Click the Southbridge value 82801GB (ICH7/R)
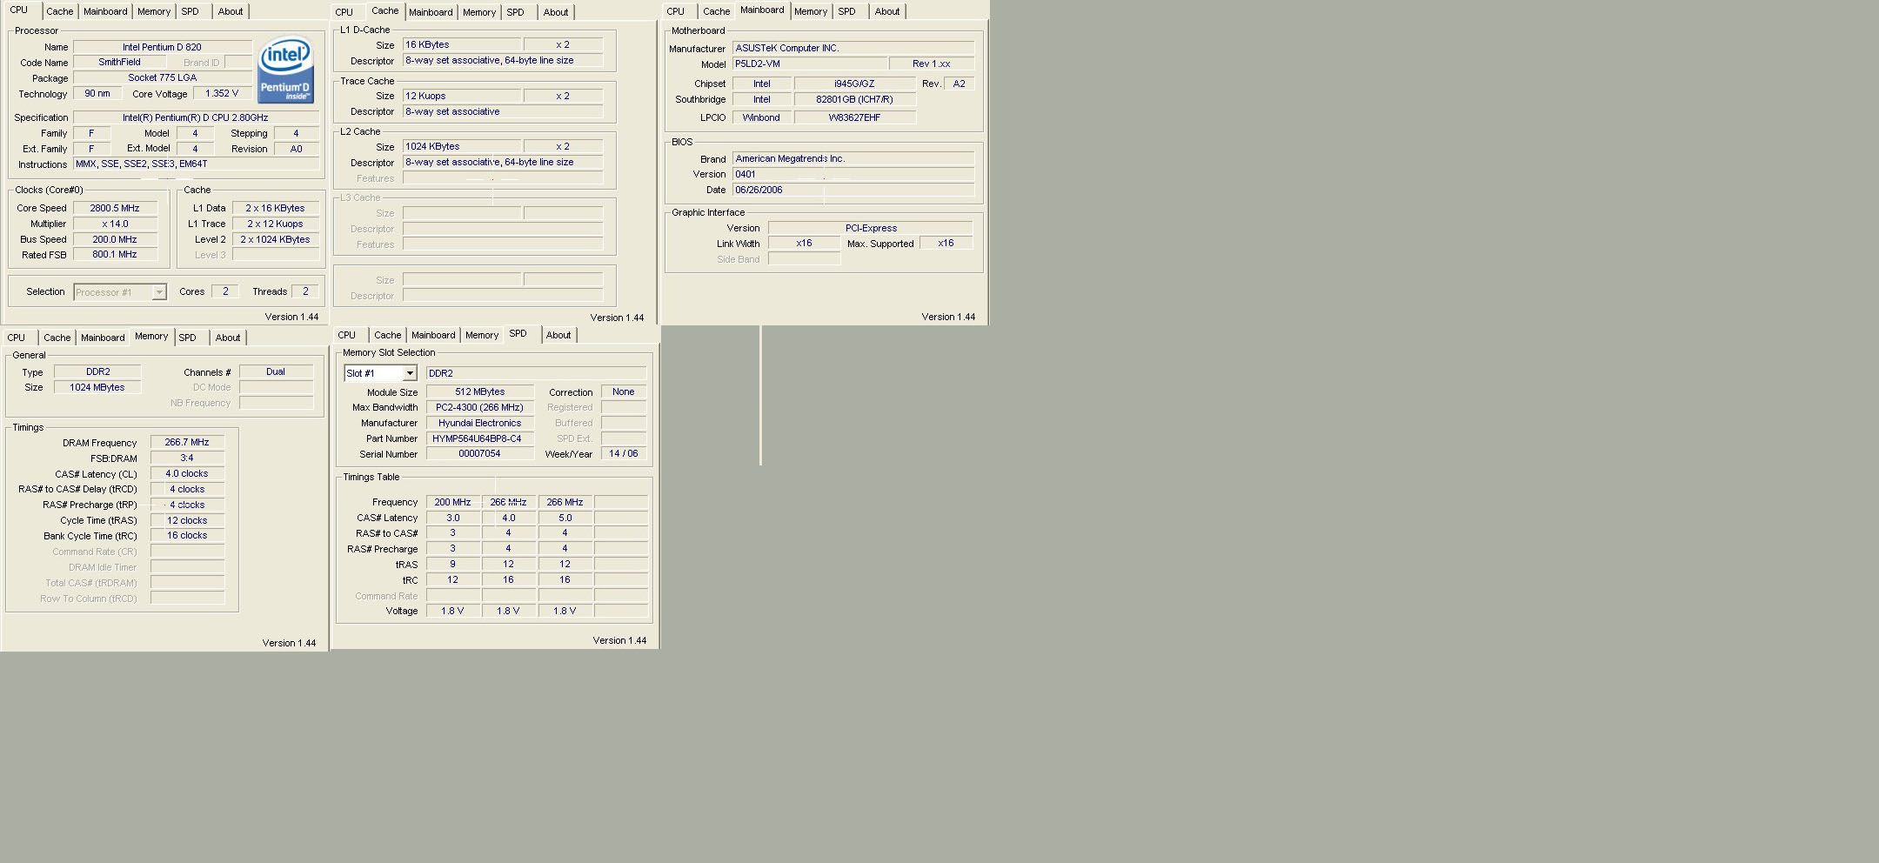Screen dimensions: 1879x863 point(854,100)
